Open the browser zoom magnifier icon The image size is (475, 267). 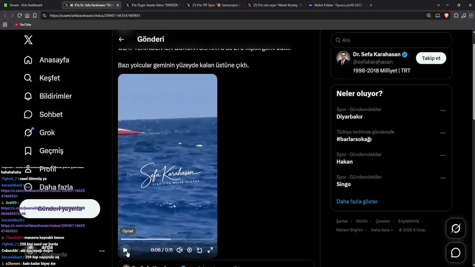(x=429, y=16)
